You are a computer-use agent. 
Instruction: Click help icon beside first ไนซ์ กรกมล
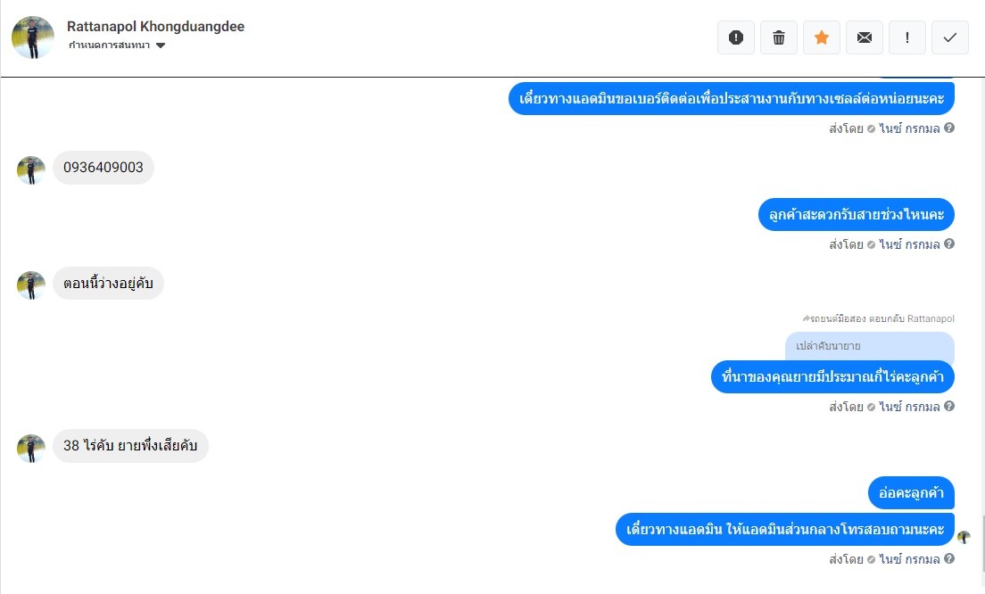(x=949, y=128)
